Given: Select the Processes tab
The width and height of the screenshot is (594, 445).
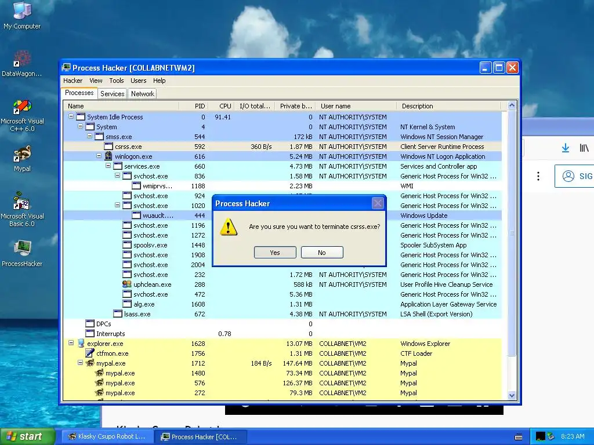Looking at the screenshot, I should [x=79, y=93].
